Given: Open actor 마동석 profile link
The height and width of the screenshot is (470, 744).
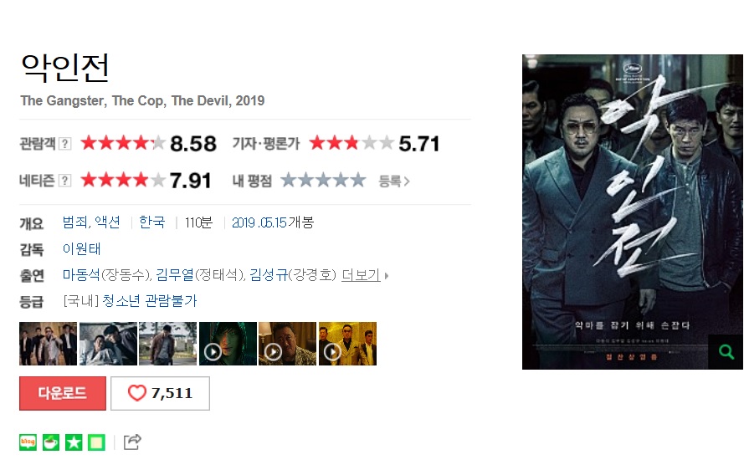Looking at the screenshot, I should [x=82, y=275].
